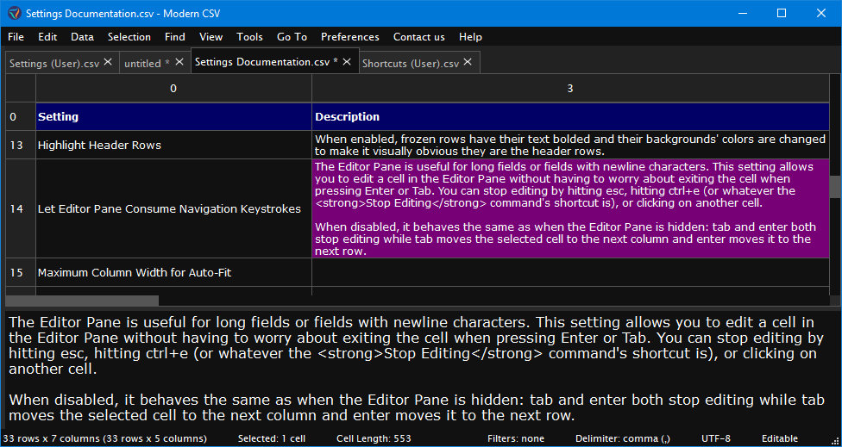Image resolution: width=842 pixels, height=447 pixels.
Task: Click the horizontal scrollbar thumb of the grid
Action: point(82,301)
